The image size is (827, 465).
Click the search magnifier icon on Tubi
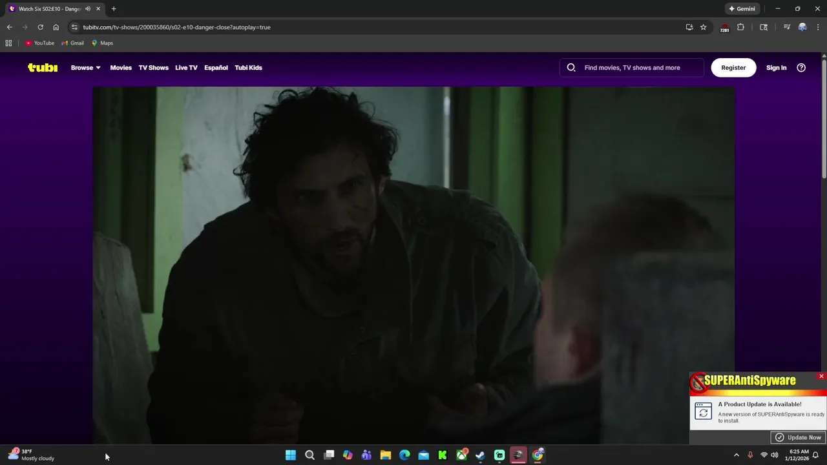pyautogui.click(x=571, y=67)
